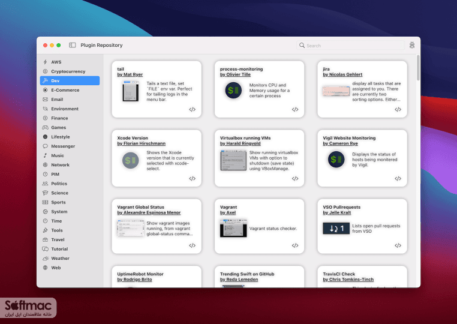Click the UptimeRobot Monitor plugin title
Image resolution: width=457 pixels, height=324 pixels.
140,274
